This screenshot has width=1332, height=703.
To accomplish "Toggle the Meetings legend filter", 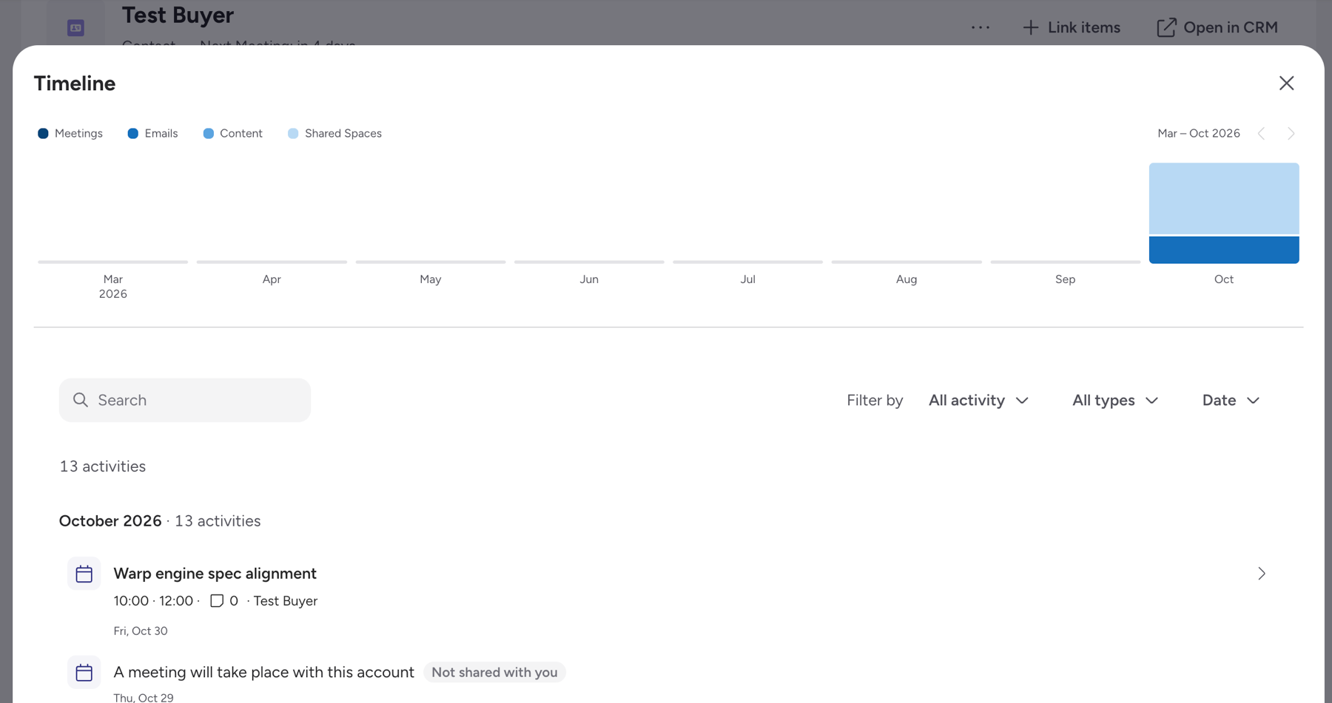I will [70, 134].
